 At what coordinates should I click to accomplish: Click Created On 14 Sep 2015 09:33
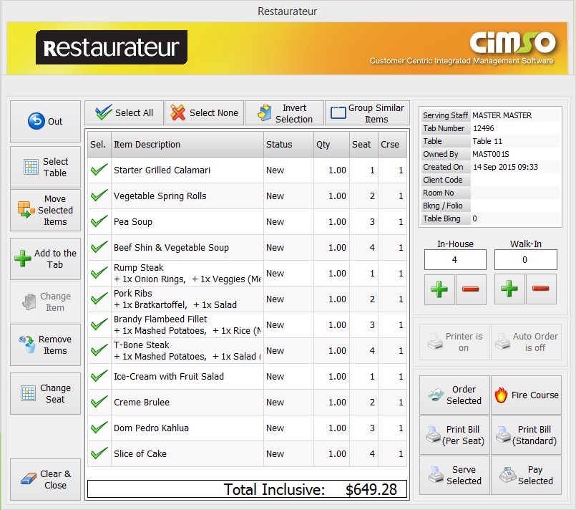pos(505,167)
